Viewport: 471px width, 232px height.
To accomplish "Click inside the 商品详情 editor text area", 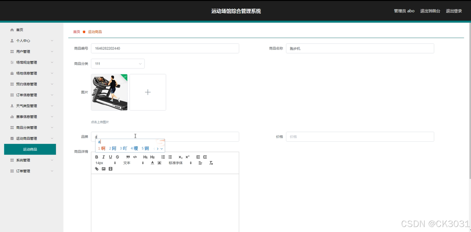I will tap(165, 203).
